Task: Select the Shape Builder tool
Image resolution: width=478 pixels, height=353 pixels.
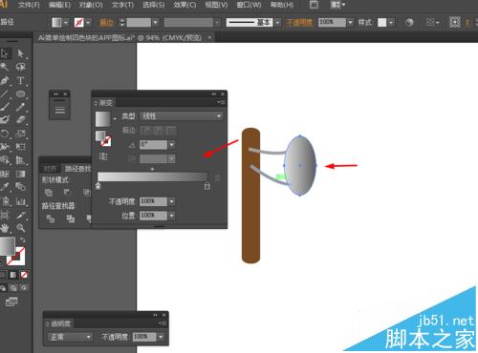Action: point(5,159)
